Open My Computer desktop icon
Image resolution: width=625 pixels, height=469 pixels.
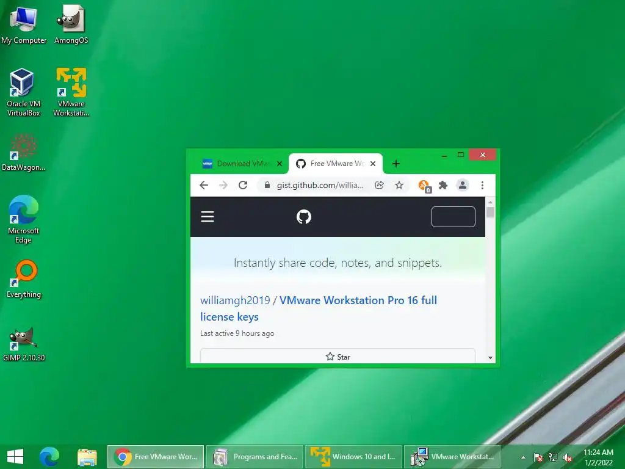click(x=24, y=24)
